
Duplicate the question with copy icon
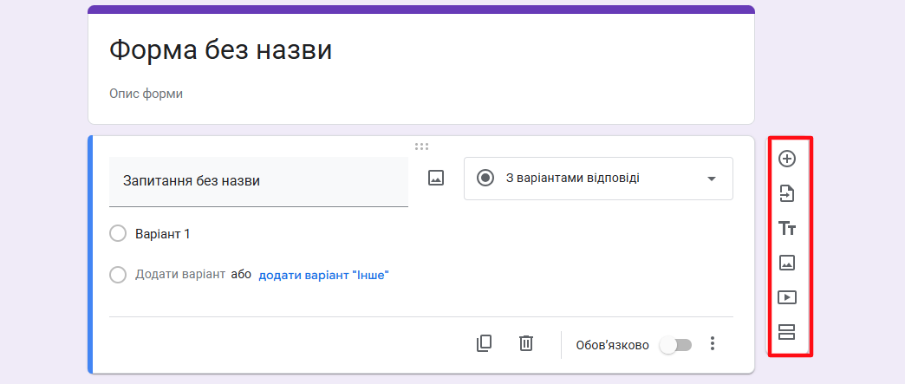pyautogui.click(x=484, y=343)
